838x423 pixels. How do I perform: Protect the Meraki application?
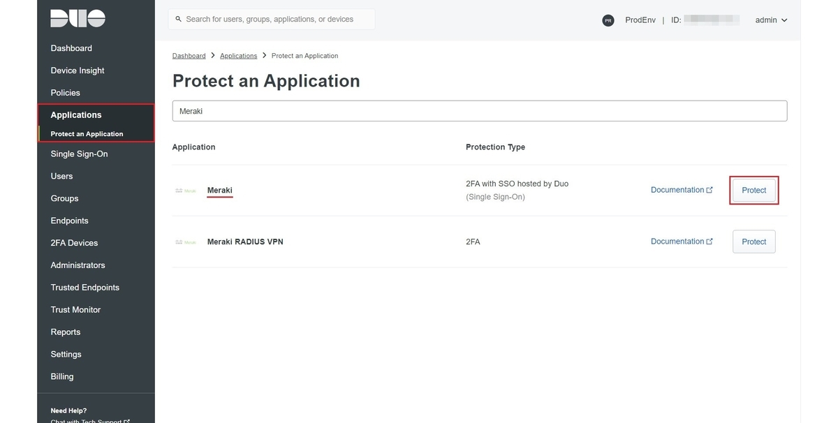(x=754, y=190)
